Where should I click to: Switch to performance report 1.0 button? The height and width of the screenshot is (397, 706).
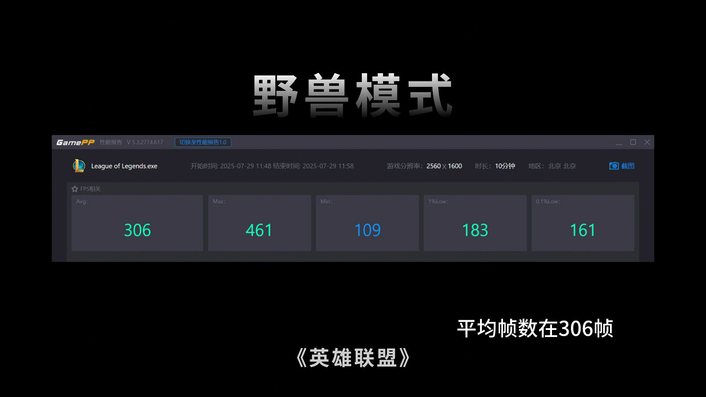pos(203,142)
